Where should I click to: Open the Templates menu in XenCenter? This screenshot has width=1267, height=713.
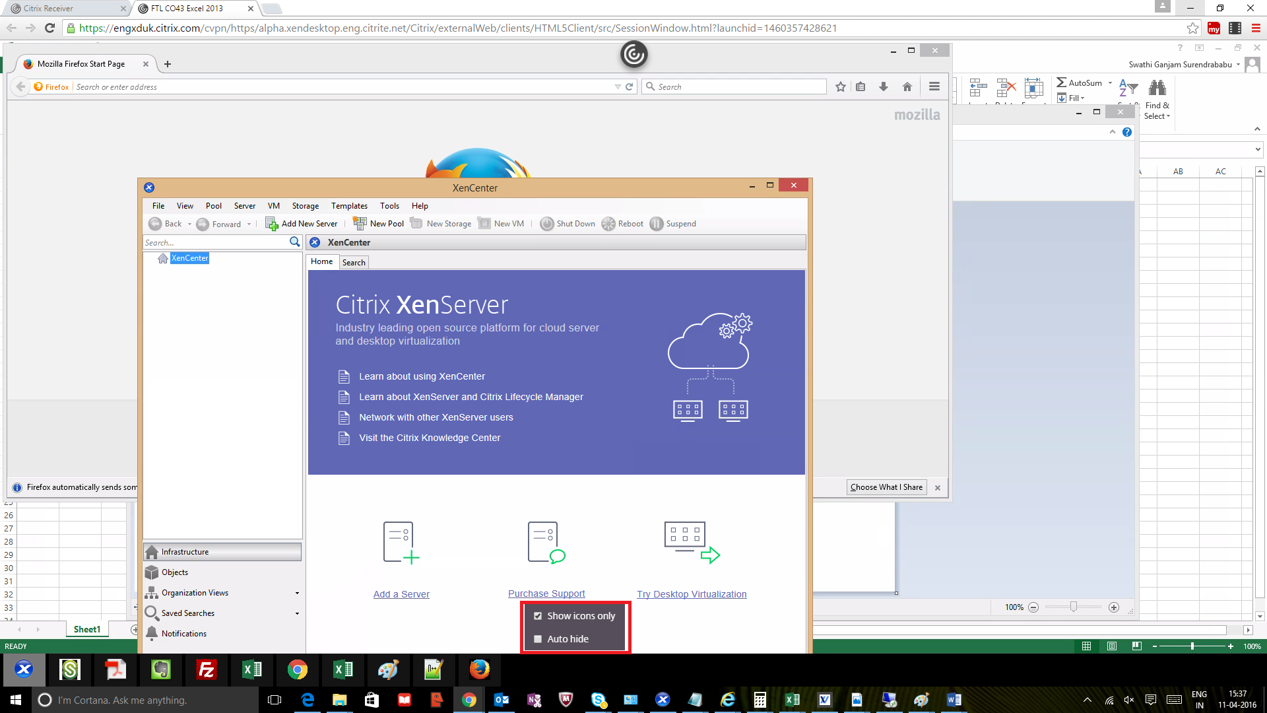click(349, 206)
